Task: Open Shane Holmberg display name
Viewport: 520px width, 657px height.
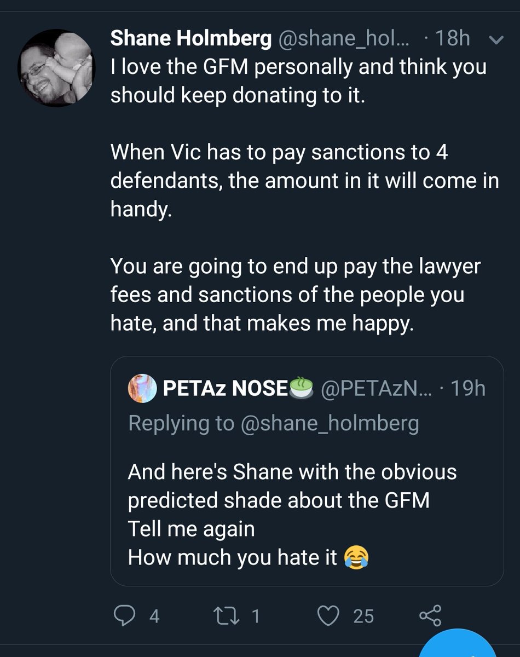Action: point(192,38)
